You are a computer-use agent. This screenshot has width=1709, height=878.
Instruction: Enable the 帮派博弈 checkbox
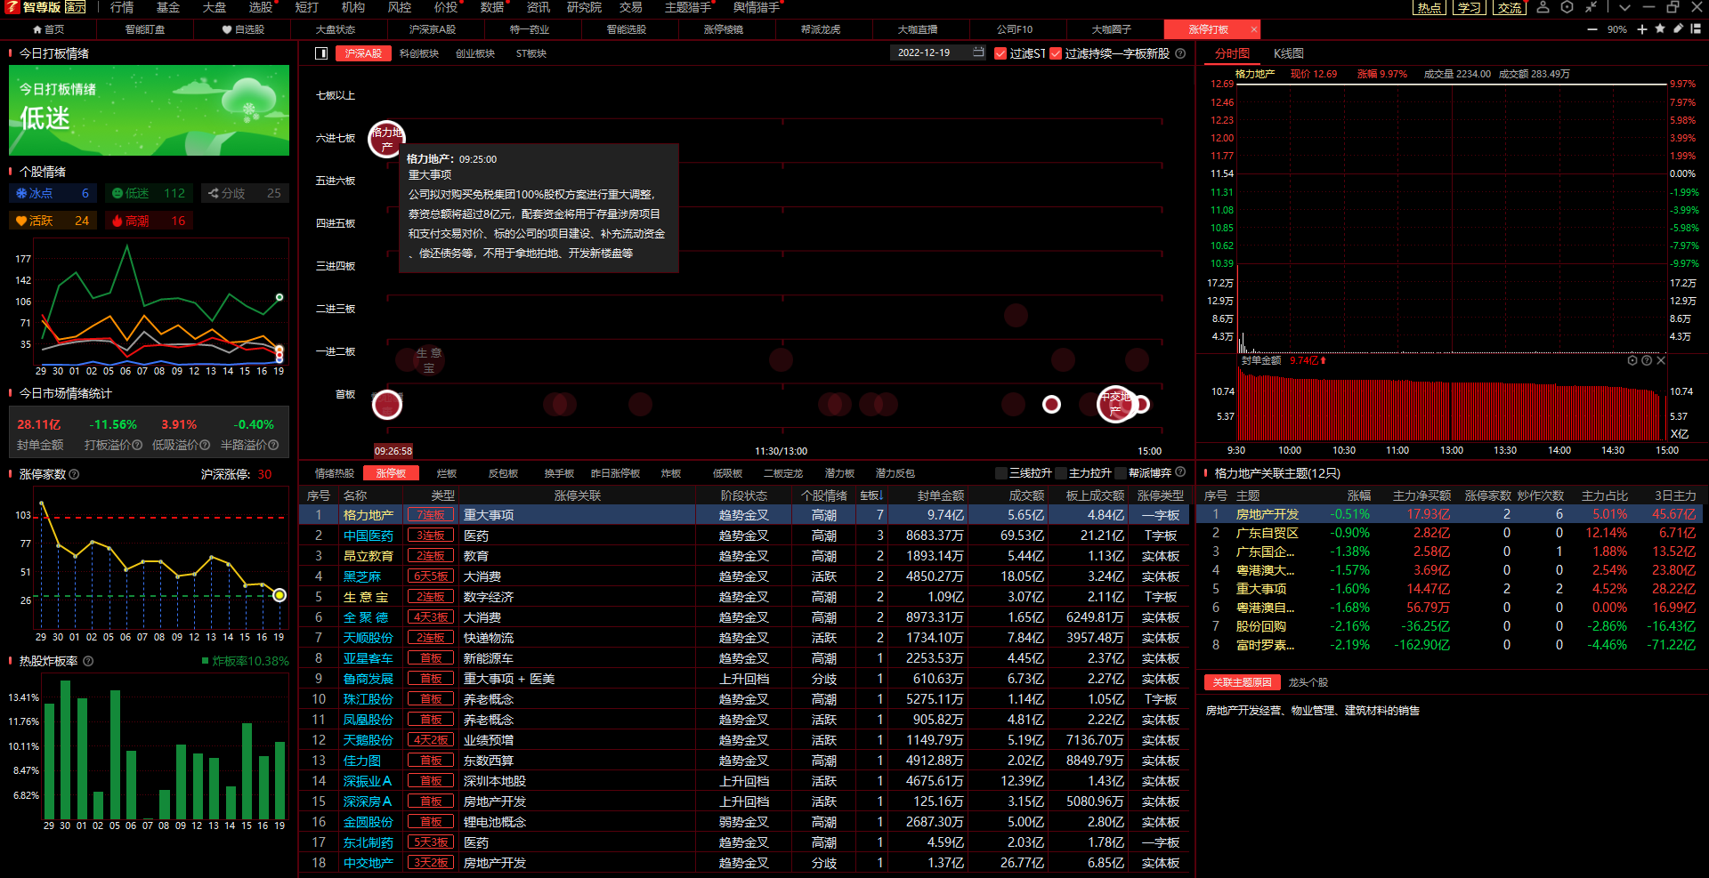[x=1122, y=473]
